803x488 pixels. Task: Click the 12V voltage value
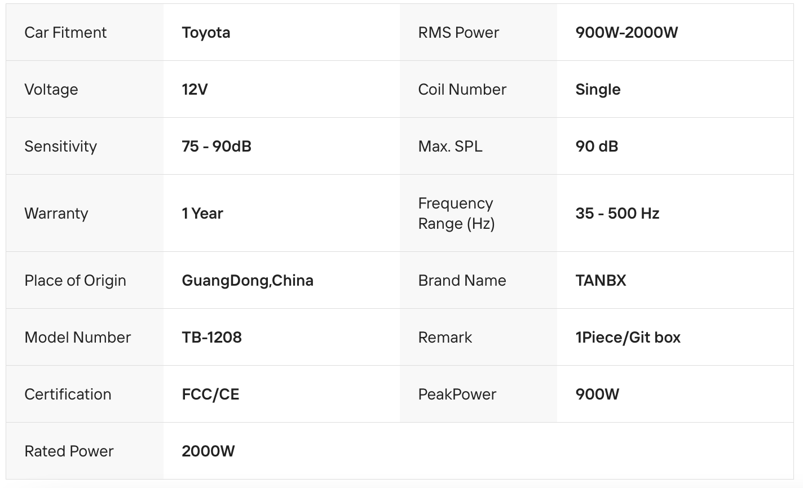click(x=195, y=90)
